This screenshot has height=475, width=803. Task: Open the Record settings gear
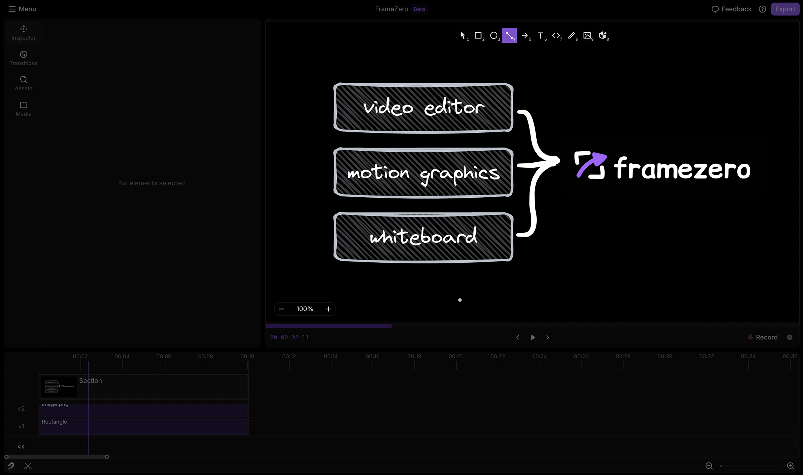click(790, 337)
